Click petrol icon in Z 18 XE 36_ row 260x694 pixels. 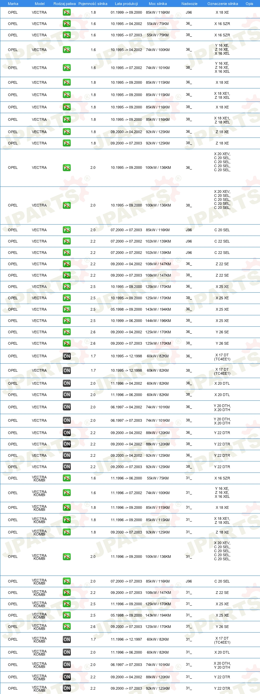67,132
